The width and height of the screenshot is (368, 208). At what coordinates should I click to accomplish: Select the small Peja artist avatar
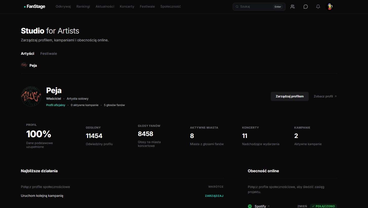(24, 65)
